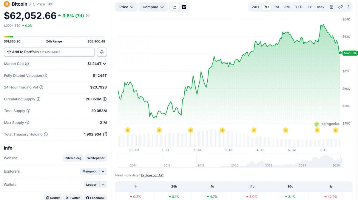Expand the Ledger wallets dropdown arrow
Screen dimensions: 358x200
point(103,185)
